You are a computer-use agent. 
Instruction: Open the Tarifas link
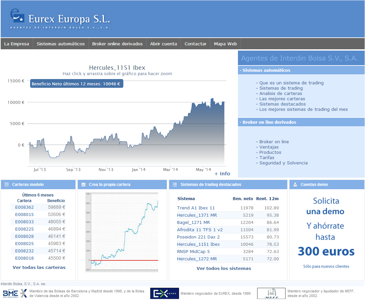[x=267, y=157]
